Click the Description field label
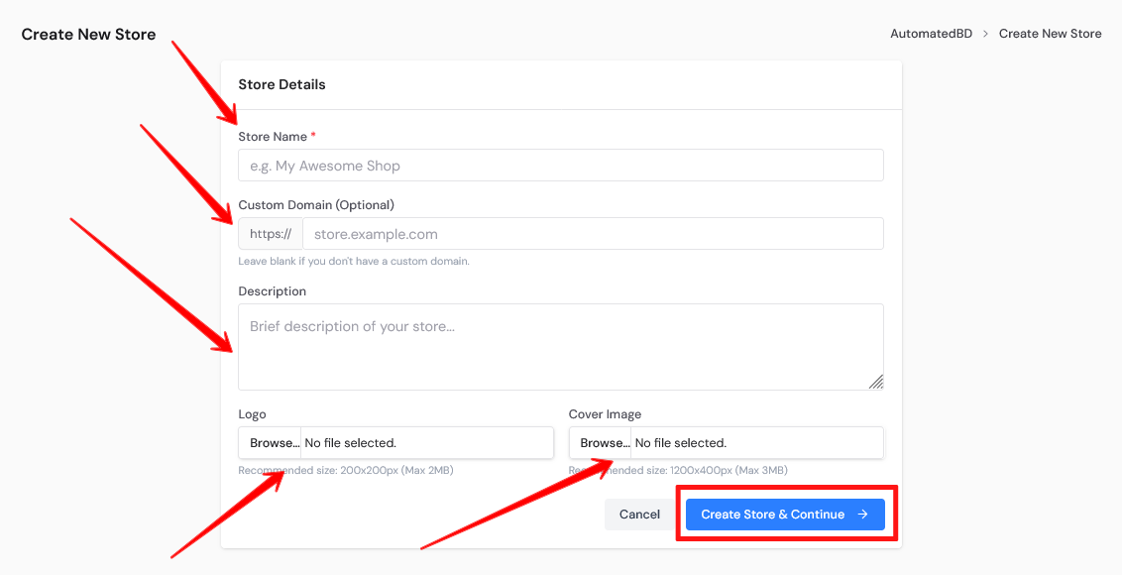The image size is (1122, 575). pos(273,291)
